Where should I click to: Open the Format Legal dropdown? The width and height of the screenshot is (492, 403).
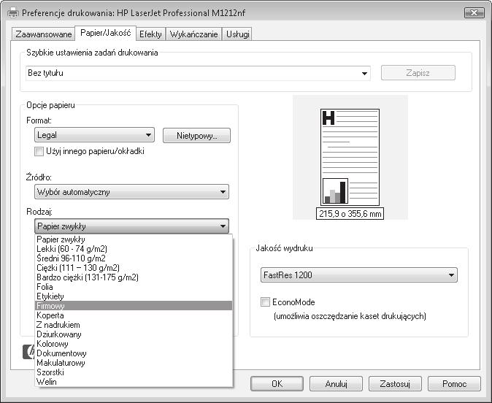click(94, 135)
